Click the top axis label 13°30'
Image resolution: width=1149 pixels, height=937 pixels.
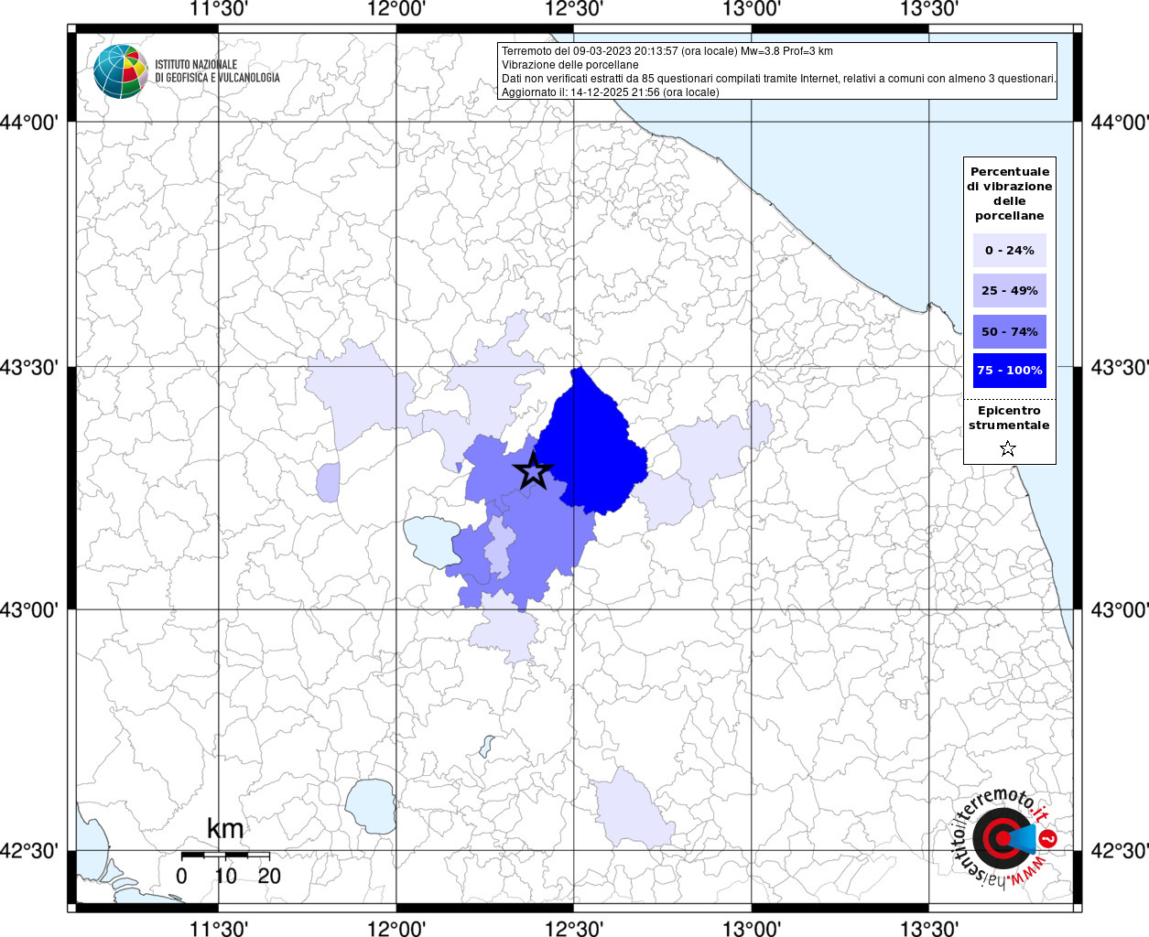pyautogui.click(x=929, y=10)
